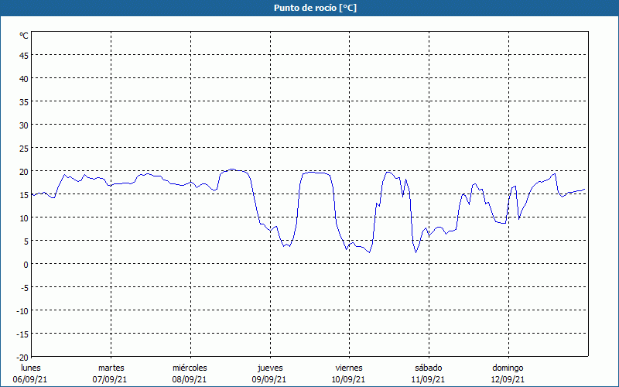Click the 0 y-axis tick label
Image resolution: width=619 pixels, height=387 pixels.
pos(26,264)
